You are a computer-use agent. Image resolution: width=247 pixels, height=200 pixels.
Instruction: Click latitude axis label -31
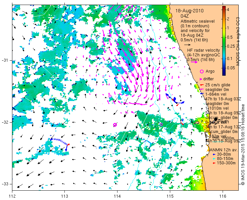[x=5, y=60]
